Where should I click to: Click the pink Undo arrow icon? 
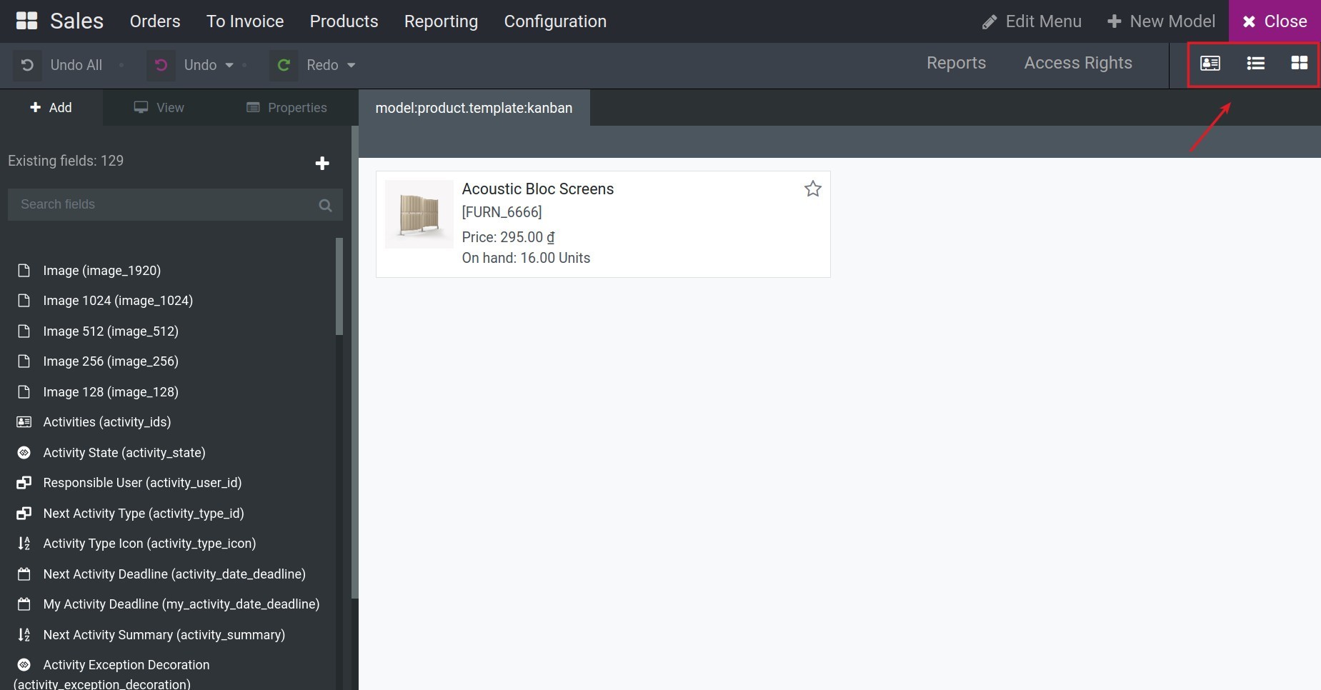point(161,65)
